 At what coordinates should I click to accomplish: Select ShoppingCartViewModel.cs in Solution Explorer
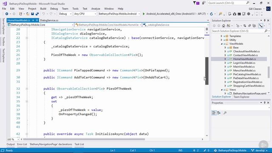(249, 86)
